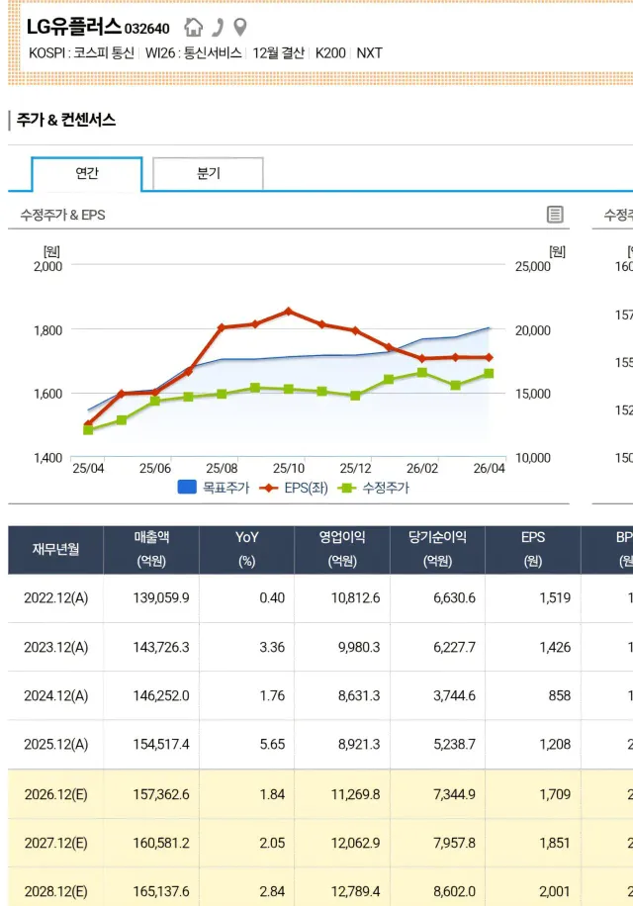Screen dimensions: 633x906
Task: Click the EPS column header in the table
Action: [x=533, y=549]
